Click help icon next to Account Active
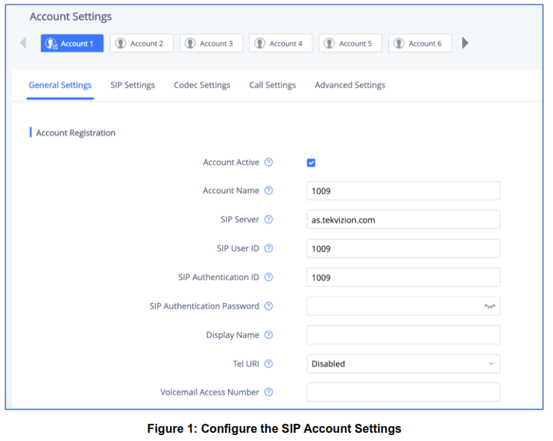 click(269, 162)
